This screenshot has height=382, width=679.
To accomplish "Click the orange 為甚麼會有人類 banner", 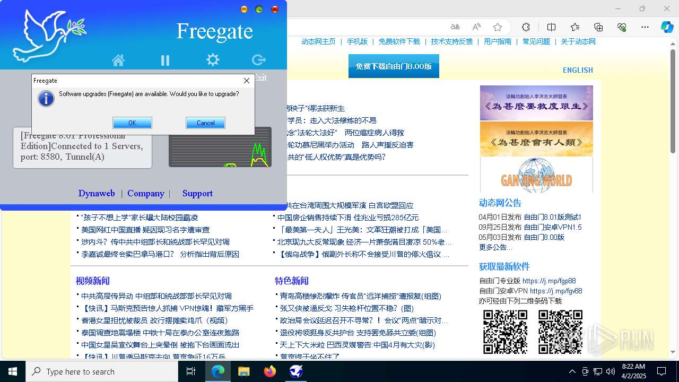I will 536,138.
